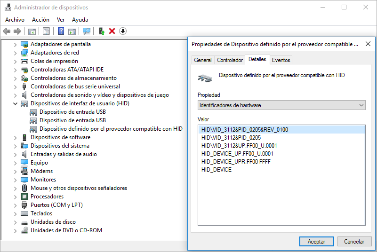This screenshot has width=377, height=252.
Task: Select the Equipo tree item
Action: click(39, 163)
